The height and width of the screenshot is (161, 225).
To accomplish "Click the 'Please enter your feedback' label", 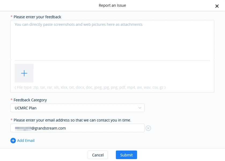I will [x=37, y=17].
